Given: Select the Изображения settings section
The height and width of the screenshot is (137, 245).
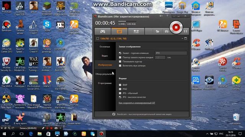Looking at the screenshot, I should pos(105,65).
